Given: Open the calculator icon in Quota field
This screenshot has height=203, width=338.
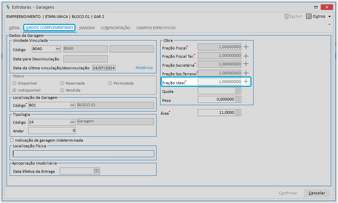Looking at the screenshot, I should tap(238, 91).
